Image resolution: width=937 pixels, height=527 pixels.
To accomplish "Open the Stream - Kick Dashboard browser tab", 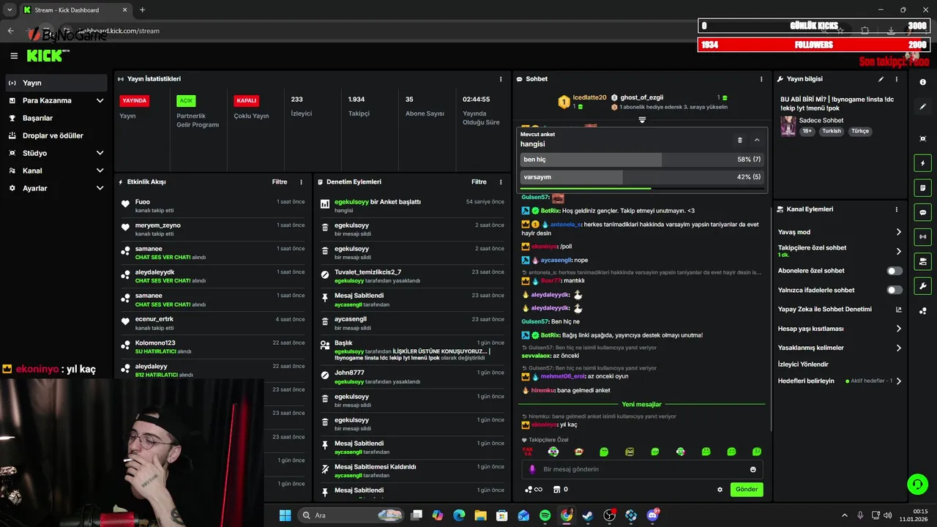I will click(x=75, y=10).
